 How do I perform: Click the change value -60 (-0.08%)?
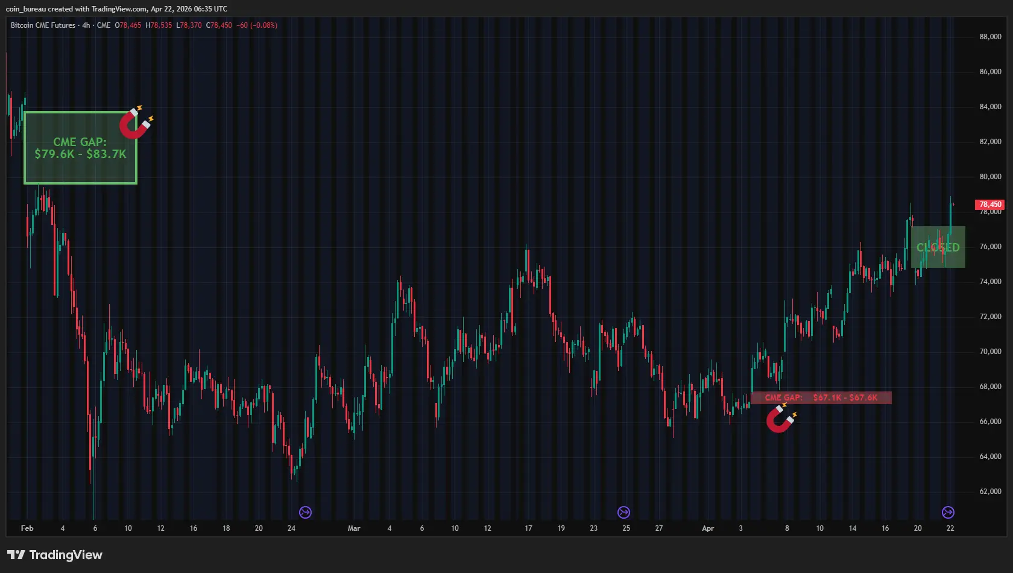(x=257, y=25)
